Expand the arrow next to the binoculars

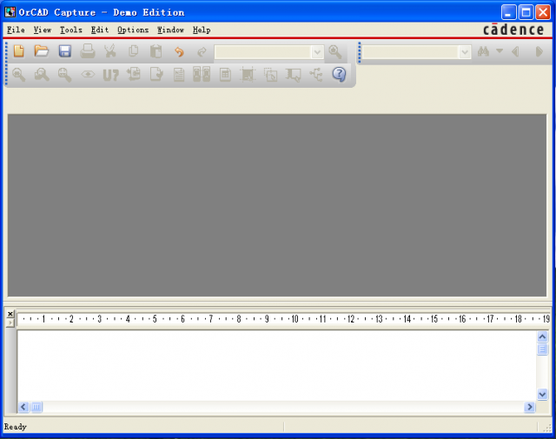pyautogui.click(x=500, y=51)
